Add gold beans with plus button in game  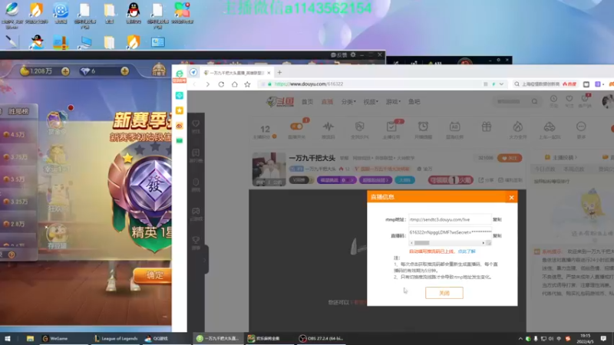click(x=65, y=71)
